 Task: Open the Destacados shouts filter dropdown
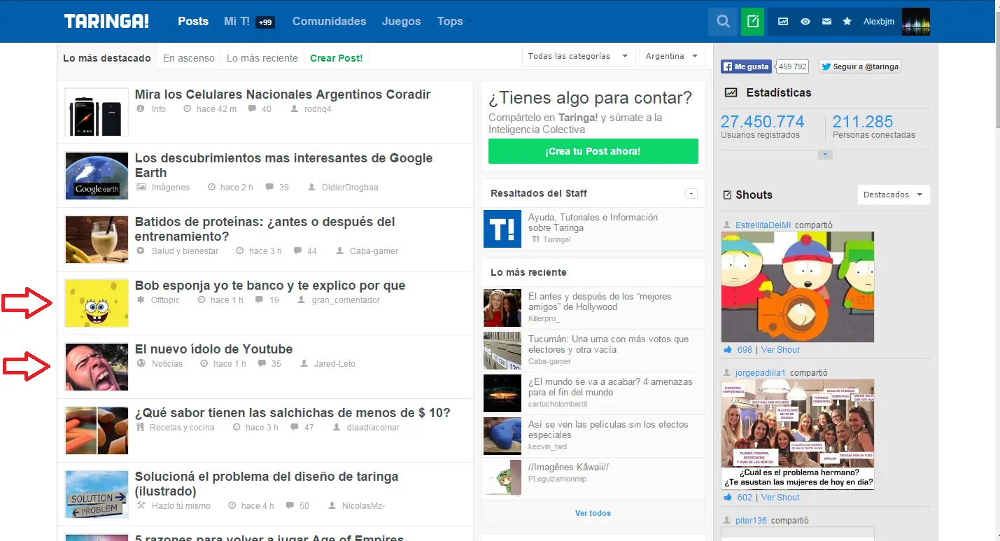pyautogui.click(x=894, y=195)
